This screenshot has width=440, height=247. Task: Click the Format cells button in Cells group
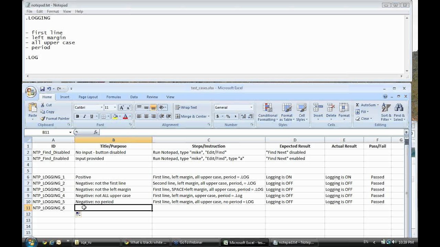pos(344,111)
